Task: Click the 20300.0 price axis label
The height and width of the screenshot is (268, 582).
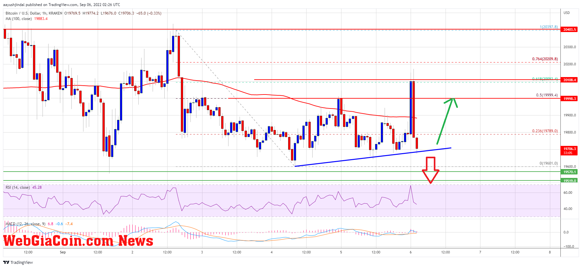Action: point(569,47)
